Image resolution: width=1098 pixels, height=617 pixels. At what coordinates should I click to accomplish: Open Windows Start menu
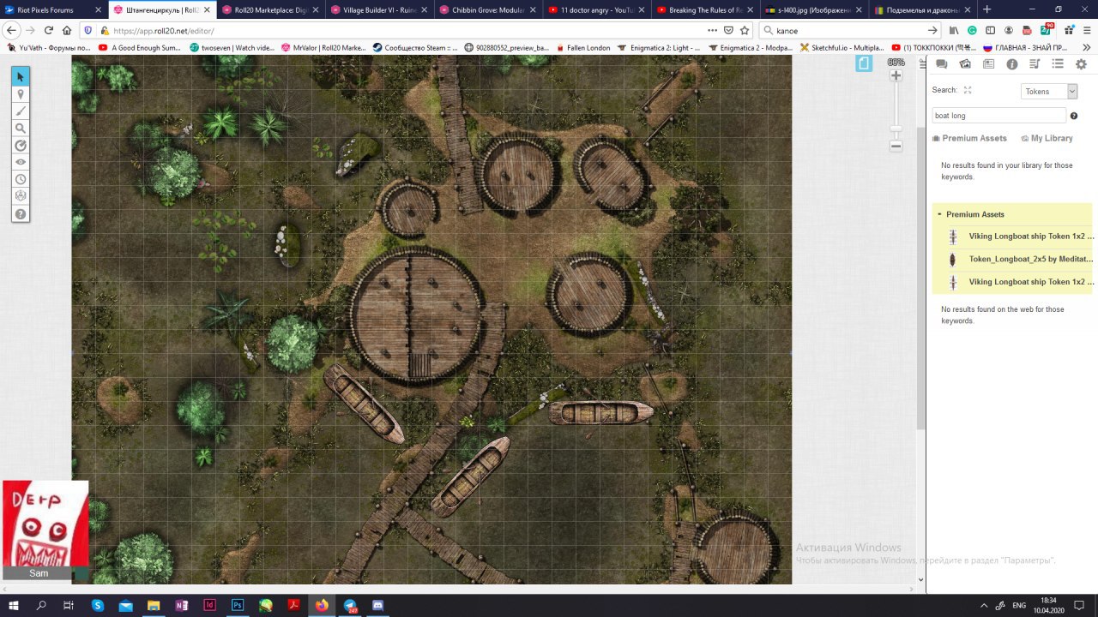(x=14, y=605)
